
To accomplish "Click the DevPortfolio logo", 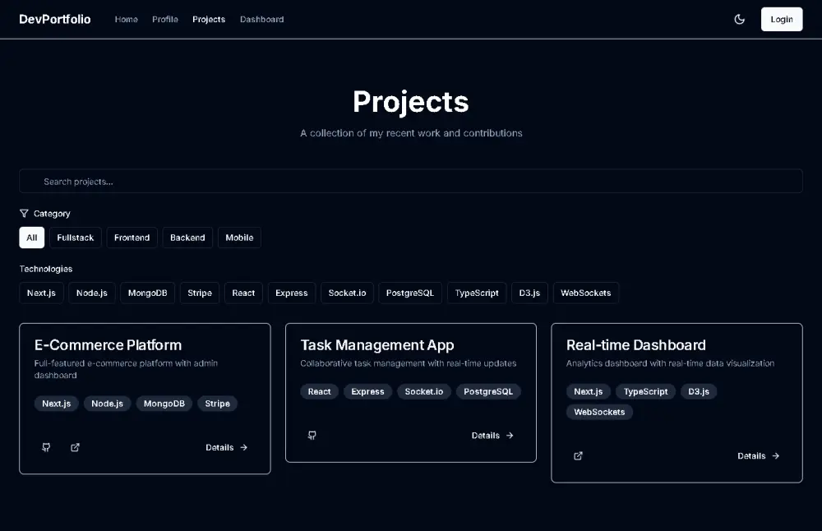I will (x=54, y=18).
